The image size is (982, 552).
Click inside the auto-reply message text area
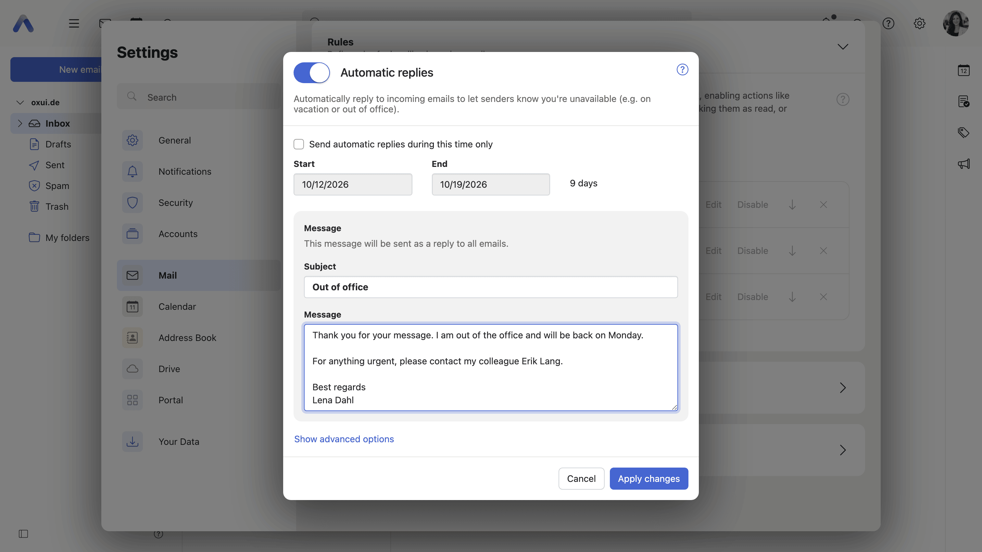[491, 368]
